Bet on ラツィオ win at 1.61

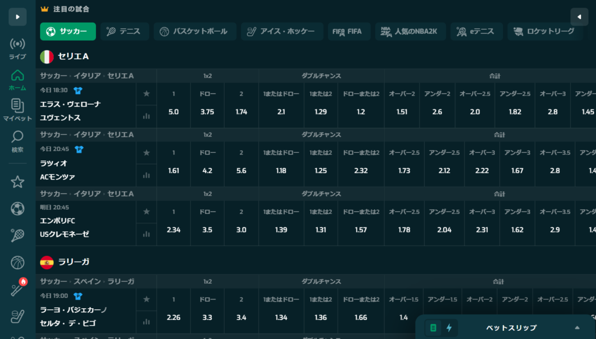tap(173, 164)
